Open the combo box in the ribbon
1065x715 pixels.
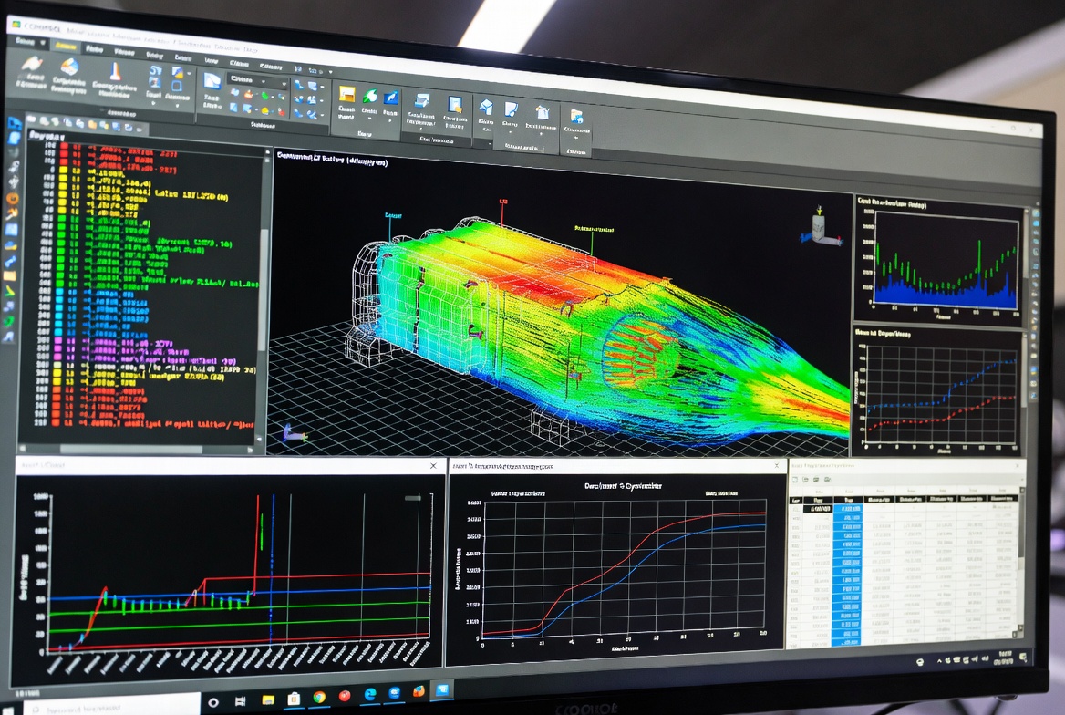[x=257, y=80]
